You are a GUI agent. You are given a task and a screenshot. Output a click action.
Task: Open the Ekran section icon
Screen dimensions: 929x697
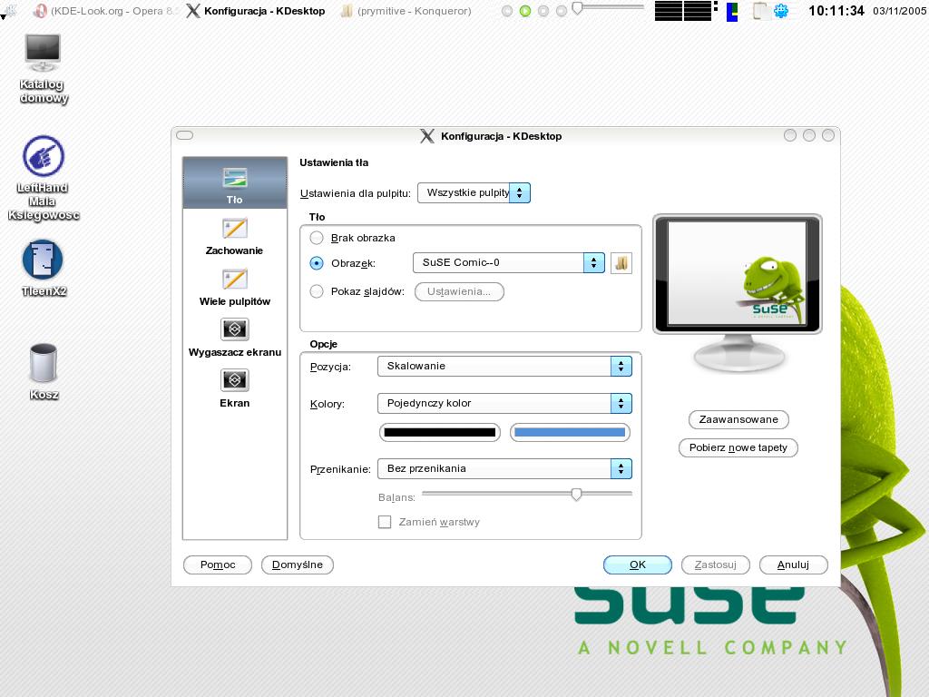235,380
